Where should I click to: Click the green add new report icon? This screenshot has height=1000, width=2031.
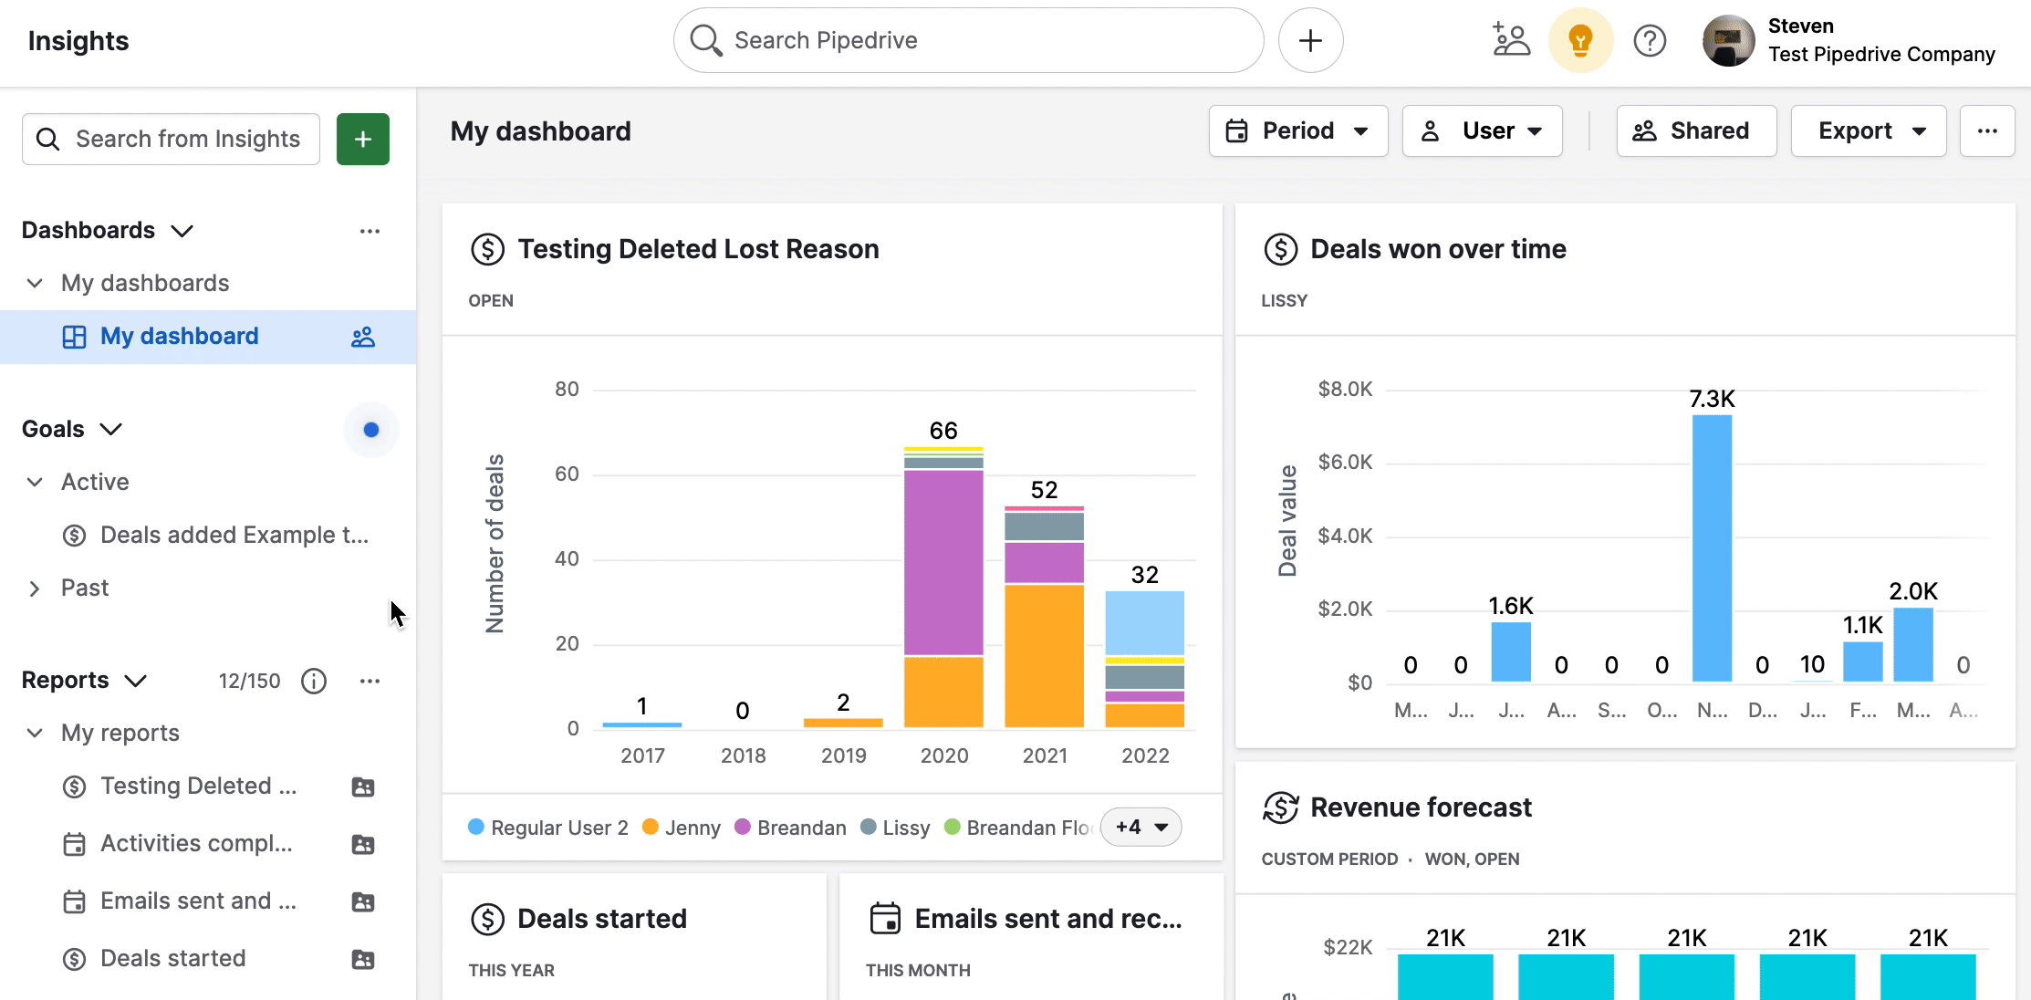(x=363, y=139)
